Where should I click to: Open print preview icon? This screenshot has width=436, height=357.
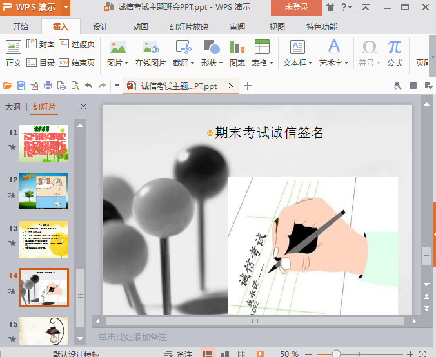tap(75, 86)
